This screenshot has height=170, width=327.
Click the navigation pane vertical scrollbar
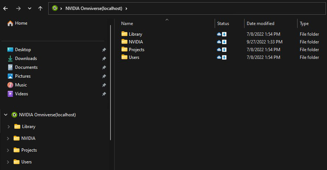(110, 82)
